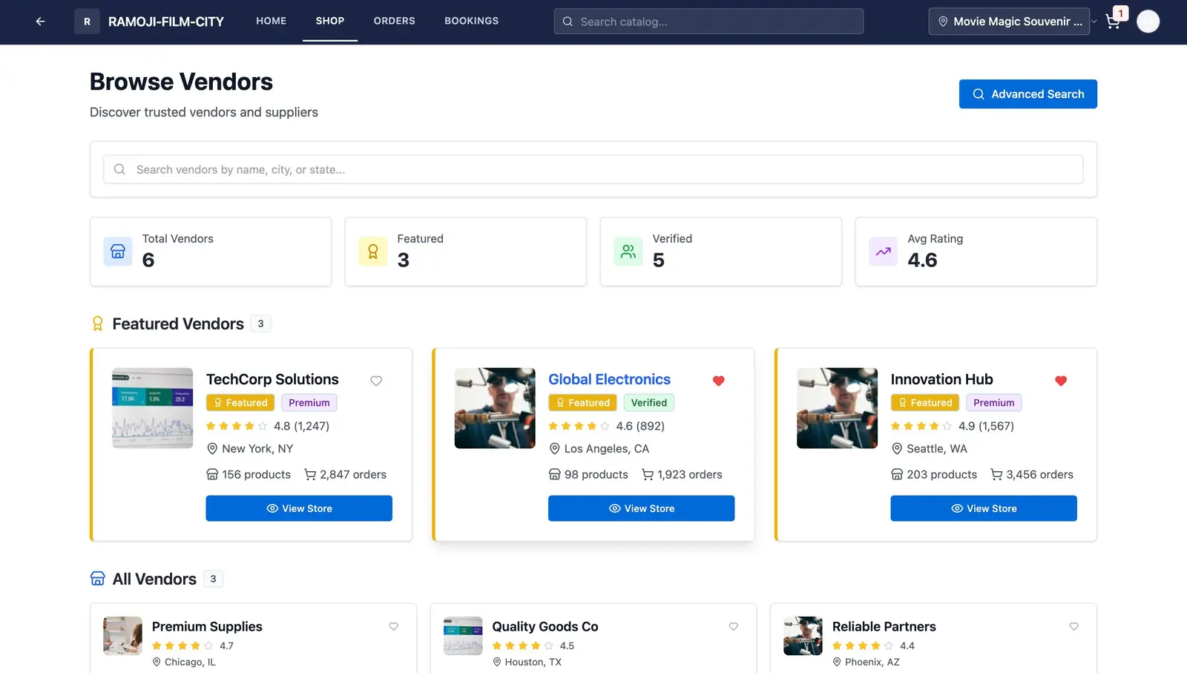Click the Reliable Partners vendor name
Screen dimensions: 1187x673
pos(884,626)
